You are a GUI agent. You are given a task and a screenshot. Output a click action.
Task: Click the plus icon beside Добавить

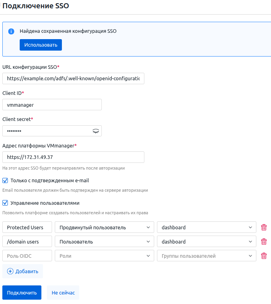(x=10, y=271)
